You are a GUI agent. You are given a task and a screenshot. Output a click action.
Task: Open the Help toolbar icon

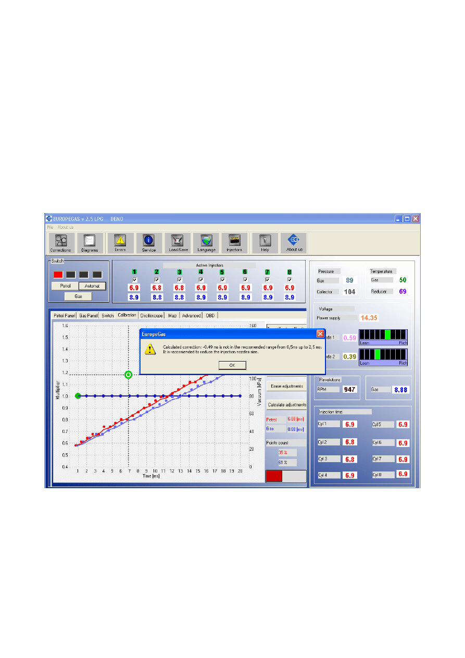[x=265, y=243]
